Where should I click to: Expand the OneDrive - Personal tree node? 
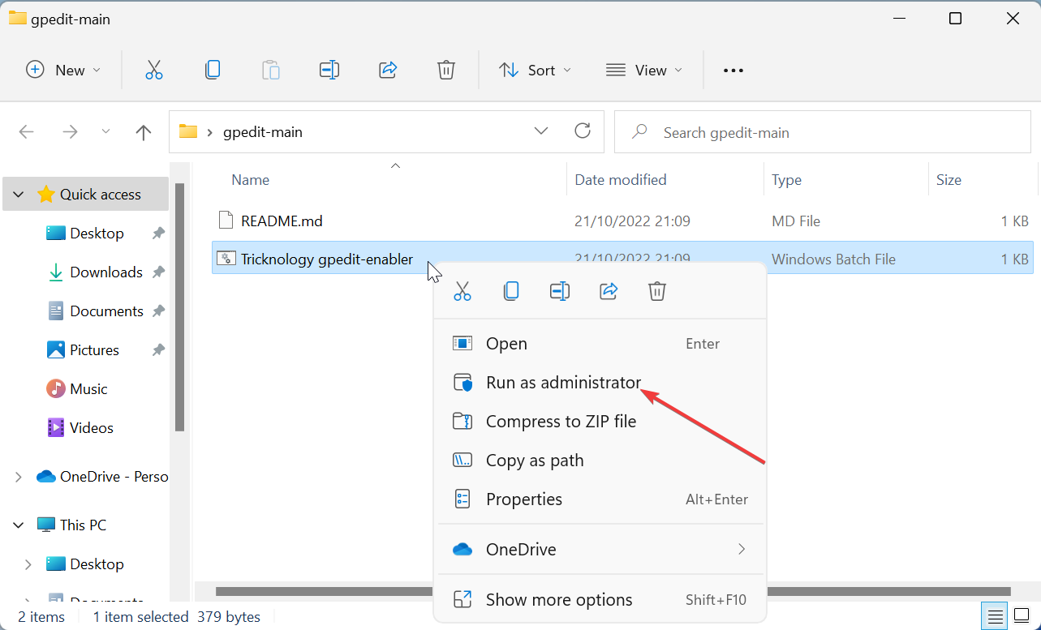[x=18, y=477]
